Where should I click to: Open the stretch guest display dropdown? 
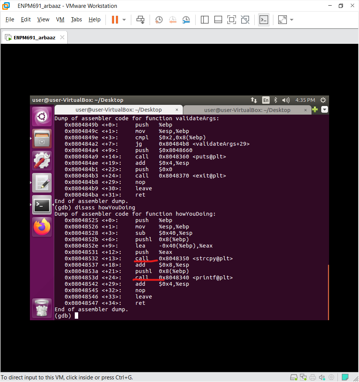(x=292, y=20)
